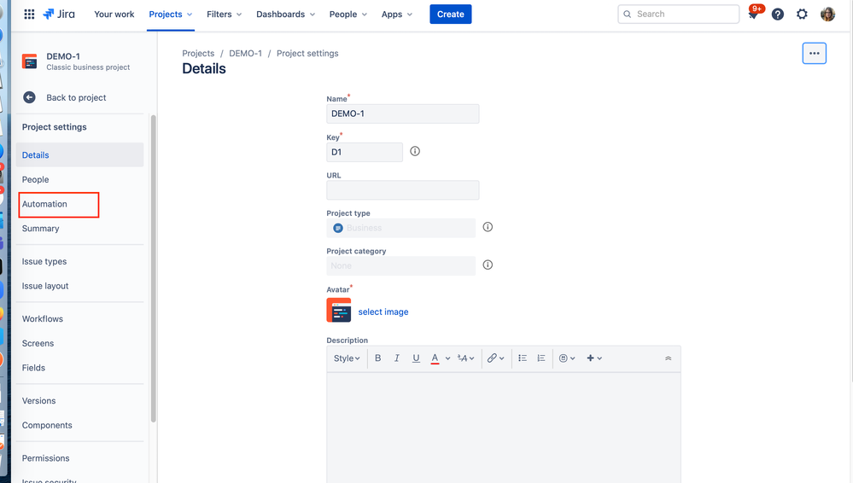Insert a bulleted list
Viewport: 853px width, 483px height.
click(523, 358)
